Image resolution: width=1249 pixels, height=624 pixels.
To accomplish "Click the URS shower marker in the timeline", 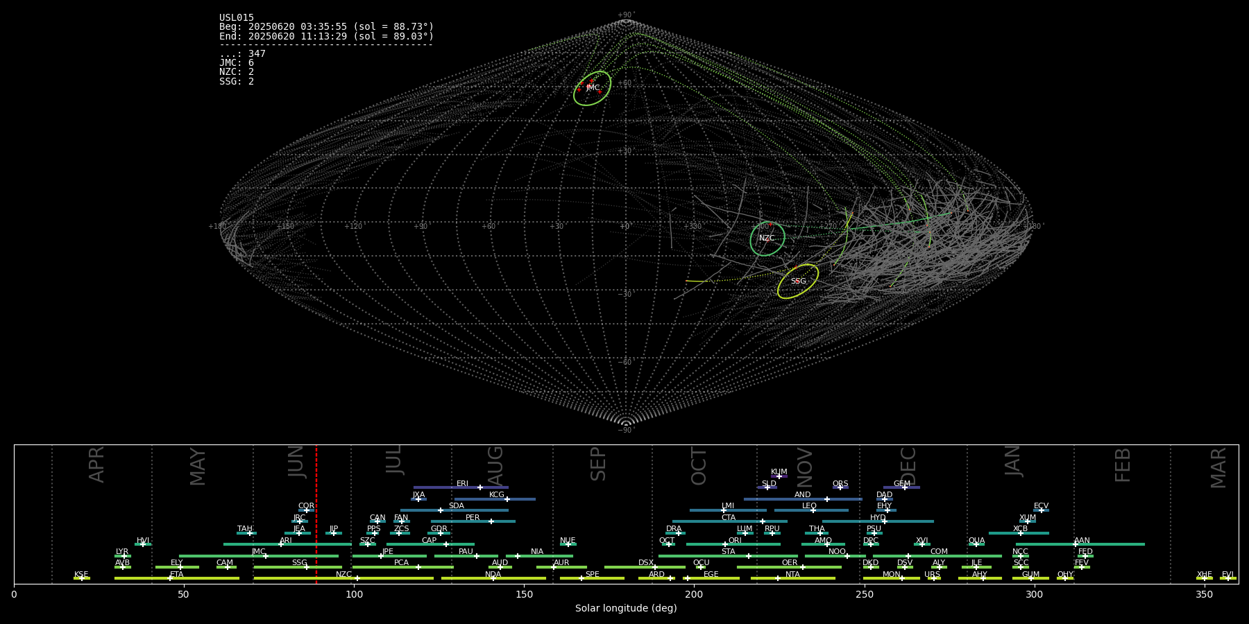I will [x=934, y=578].
